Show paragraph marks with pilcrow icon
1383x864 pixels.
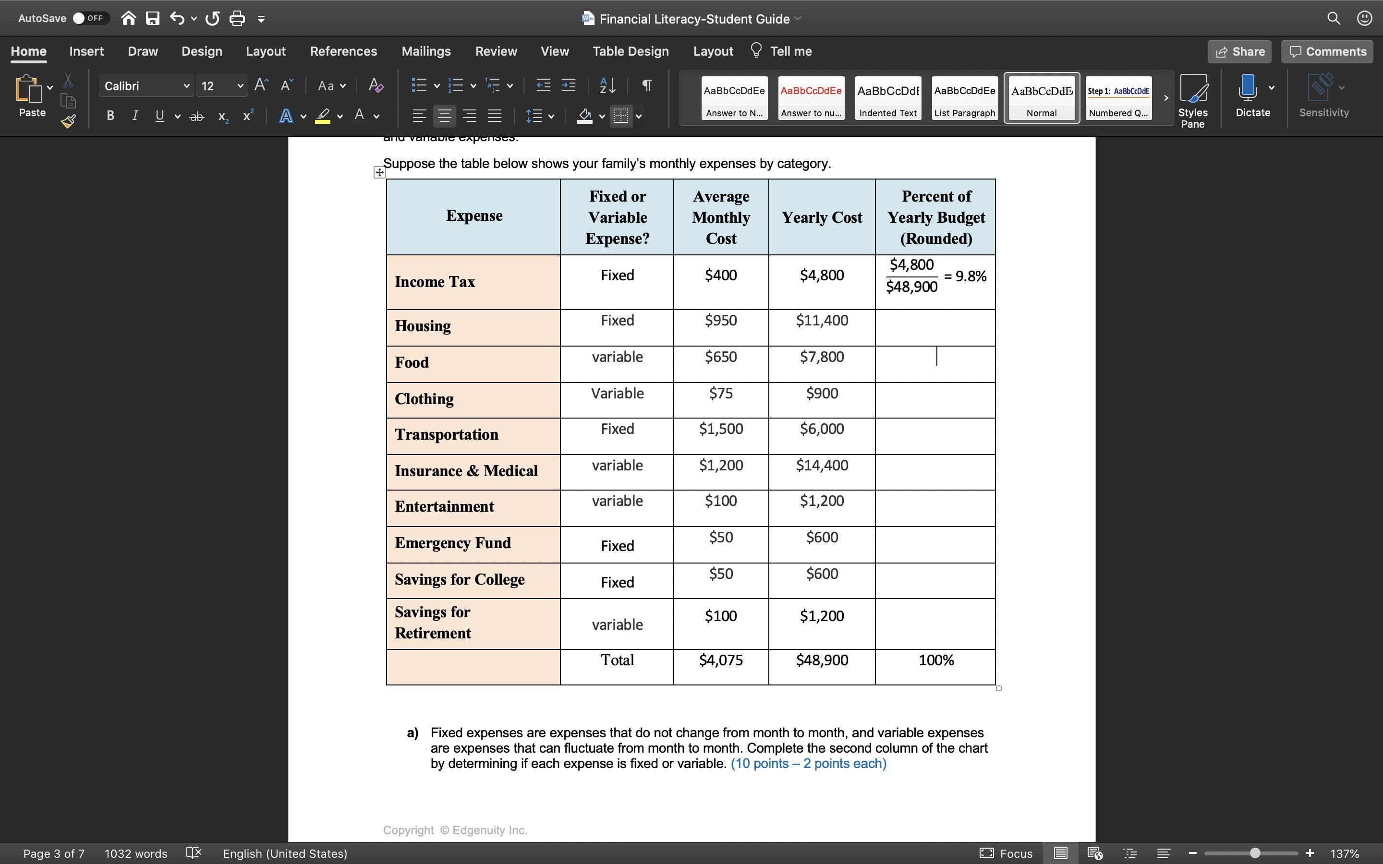click(x=647, y=86)
